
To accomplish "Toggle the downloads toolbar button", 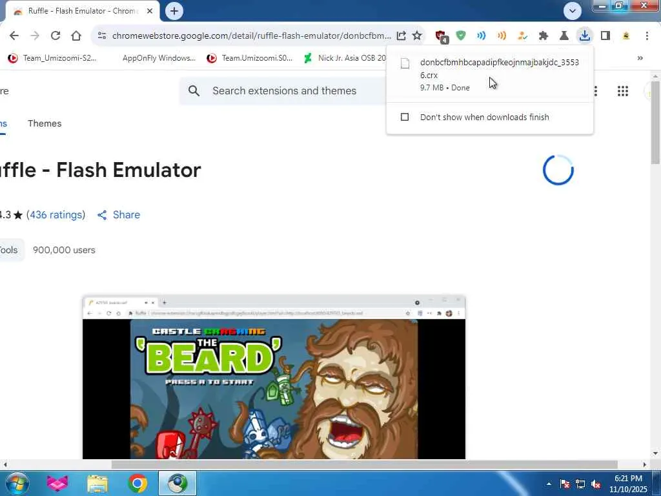I will tap(584, 36).
